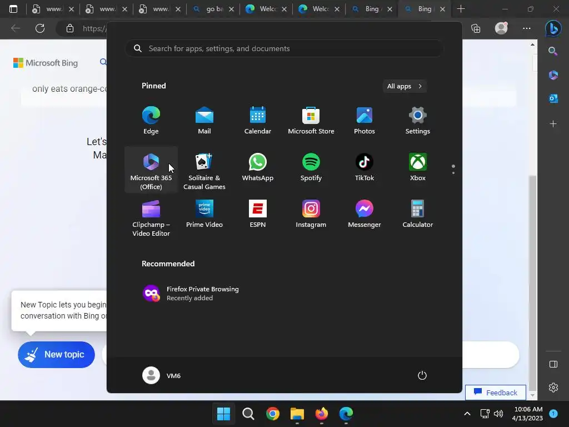This screenshot has width=569, height=427.
Task: Open the clock and date flyout
Action: click(x=527, y=414)
